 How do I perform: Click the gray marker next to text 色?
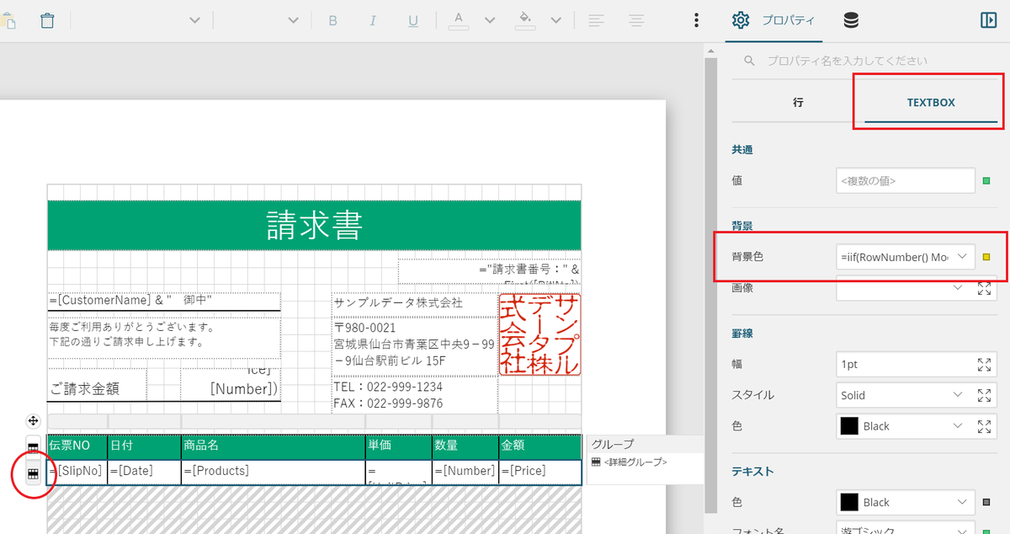(986, 503)
